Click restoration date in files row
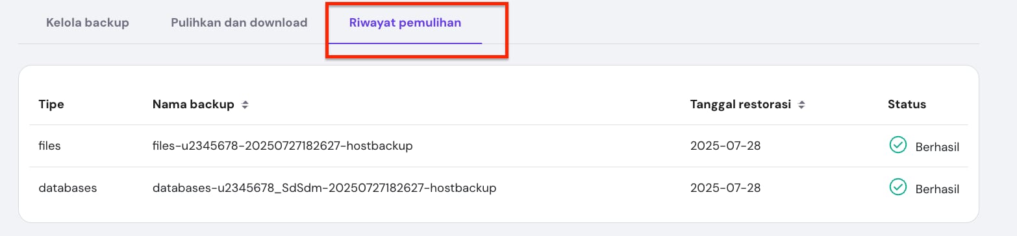Image resolution: width=1017 pixels, height=236 pixels. point(725,146)
